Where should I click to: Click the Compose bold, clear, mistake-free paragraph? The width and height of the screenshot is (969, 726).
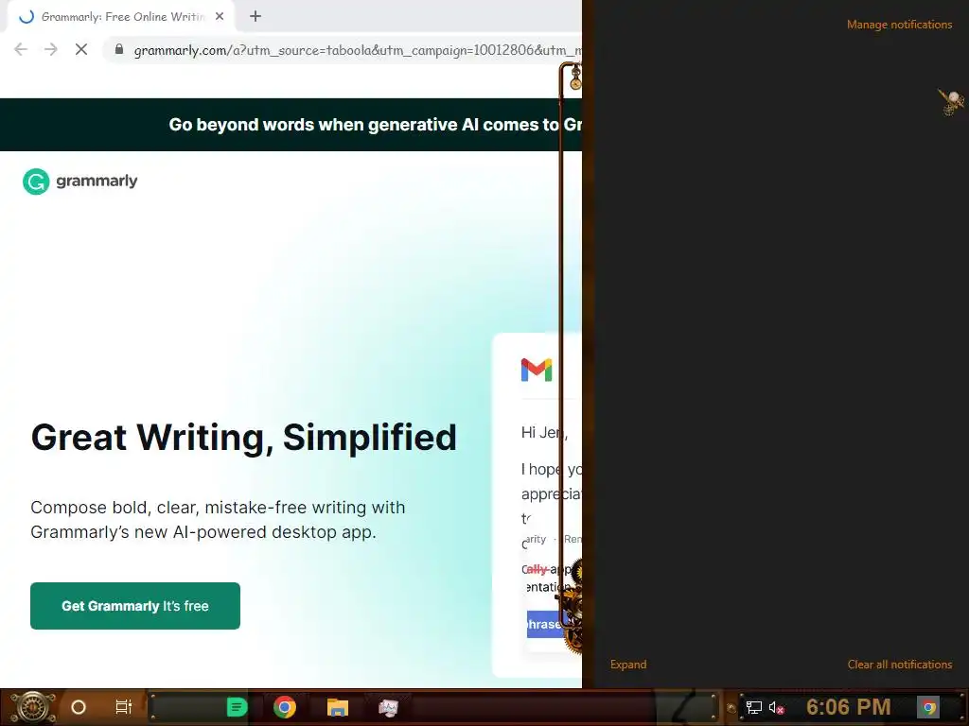(x=218, y=520)
